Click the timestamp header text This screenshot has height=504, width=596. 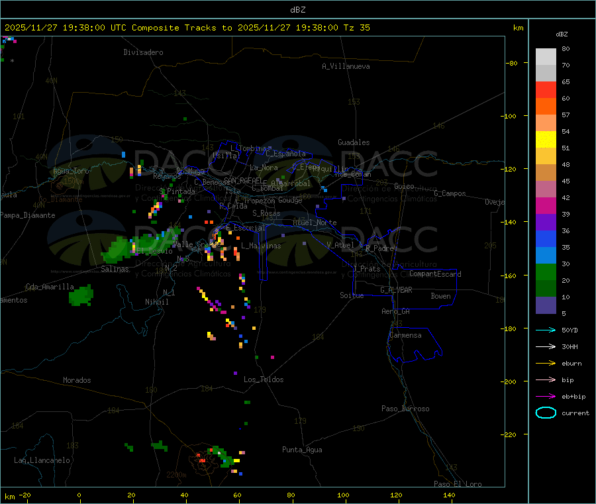click(x=187, y=28)
